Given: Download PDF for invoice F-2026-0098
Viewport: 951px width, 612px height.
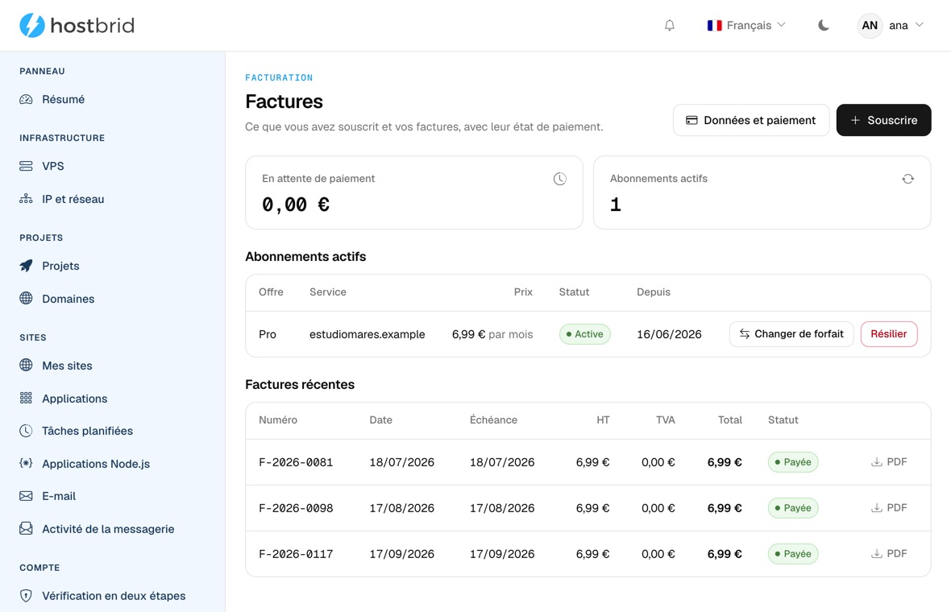Looking at the screenshot, I should pyautogui.click(x=889, y=508).
